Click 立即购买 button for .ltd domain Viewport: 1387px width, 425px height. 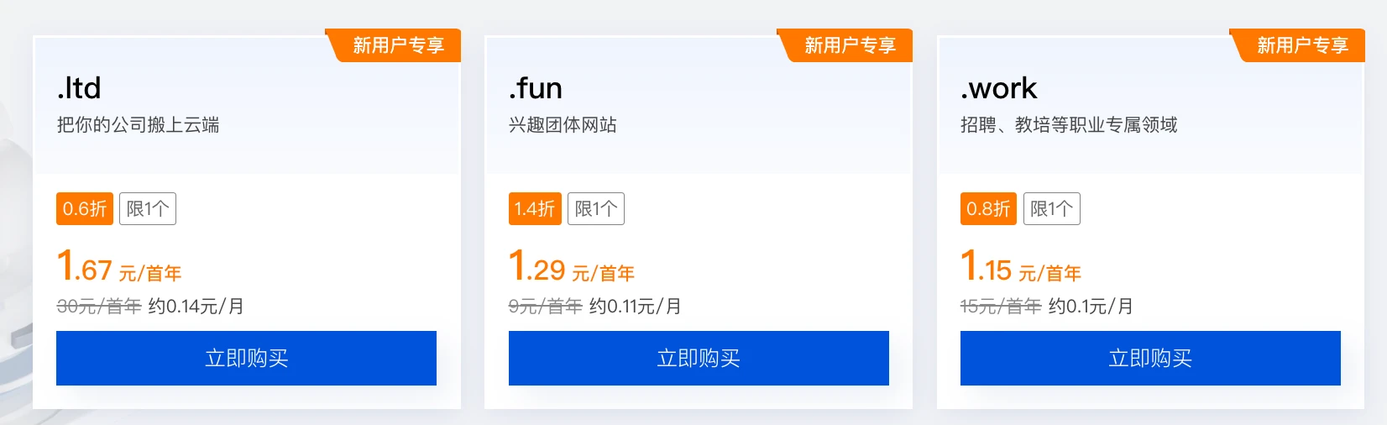246,359
